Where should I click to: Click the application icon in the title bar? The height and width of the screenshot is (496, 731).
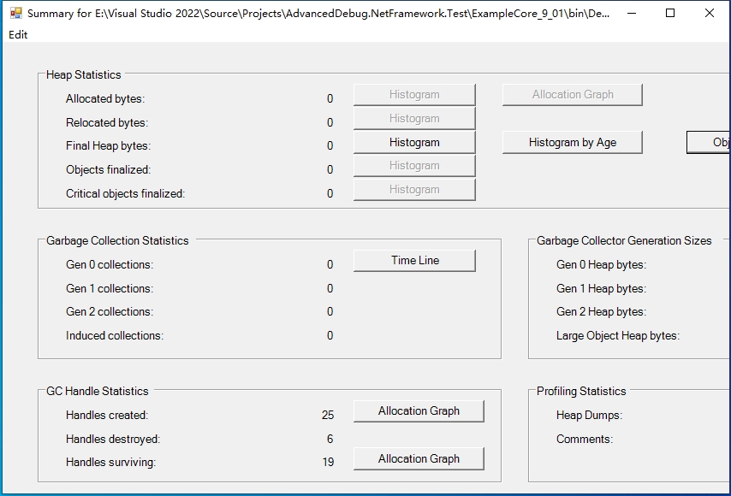tap(15, 14)
